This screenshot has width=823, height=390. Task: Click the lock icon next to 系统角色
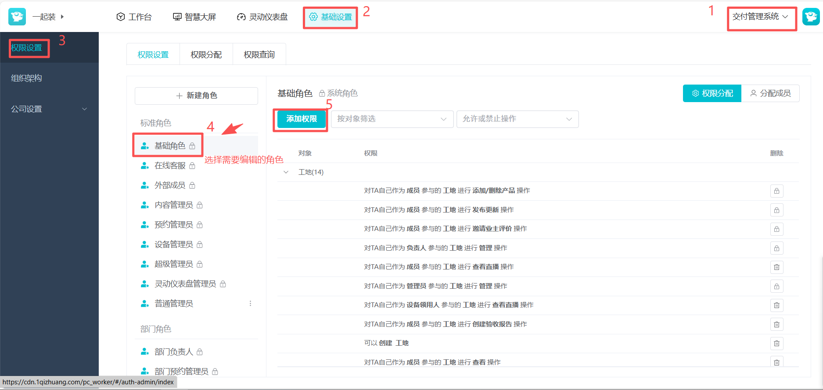pos(322,93)
